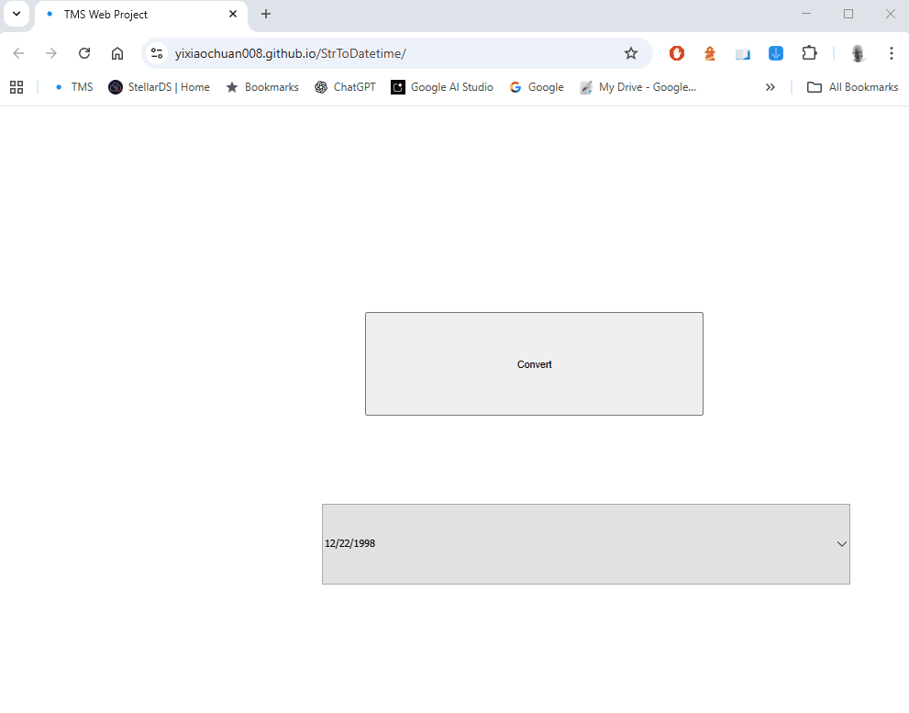909x713 pixels.
Task: Show more bookmarks with the double chevron
Action: click(x=770, y=87)
